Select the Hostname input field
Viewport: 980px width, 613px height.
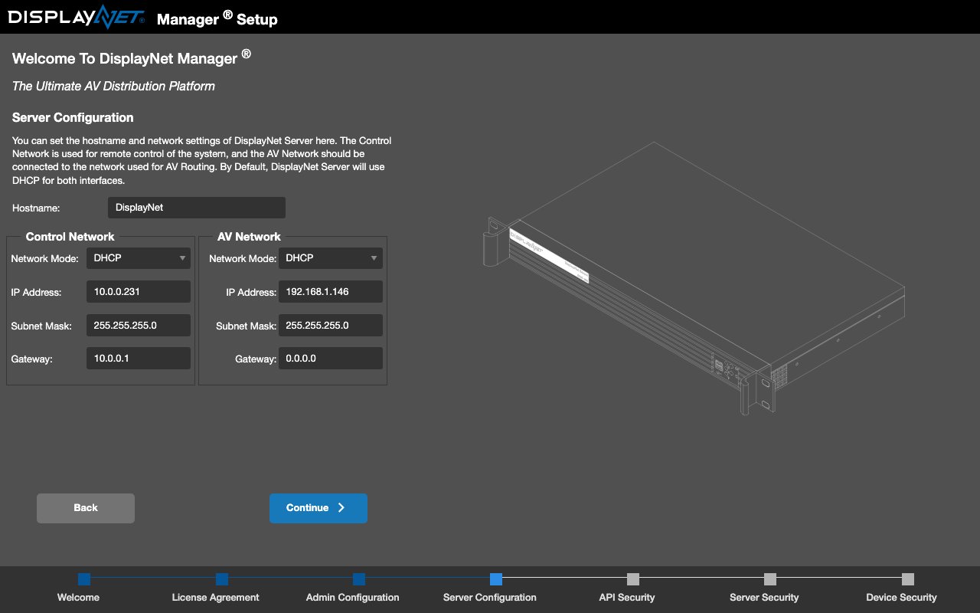click(197, 208)
